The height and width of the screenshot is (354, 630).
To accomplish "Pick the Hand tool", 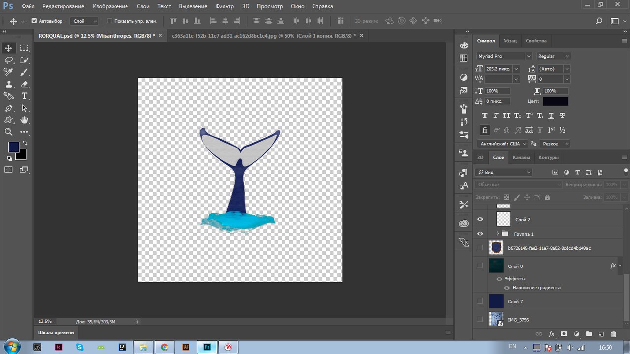I will coord(24,120).
